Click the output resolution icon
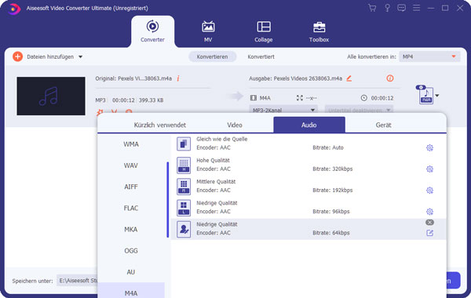471x298 pixels. [x=300, y=98]
